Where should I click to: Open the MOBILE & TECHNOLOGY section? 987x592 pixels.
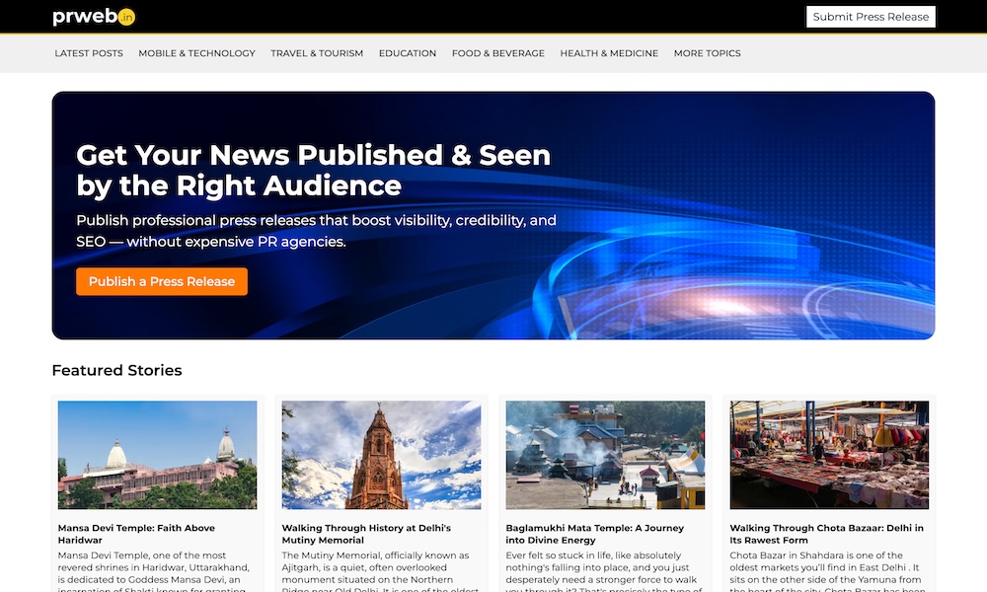tap(195, 53)
